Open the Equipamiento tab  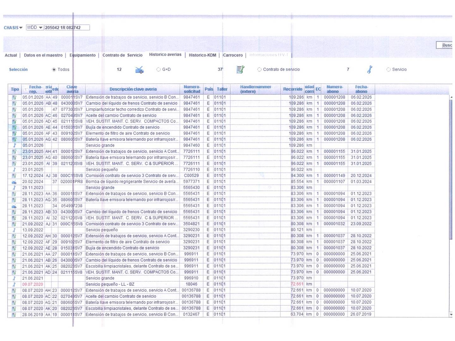(x=82, y=55)
